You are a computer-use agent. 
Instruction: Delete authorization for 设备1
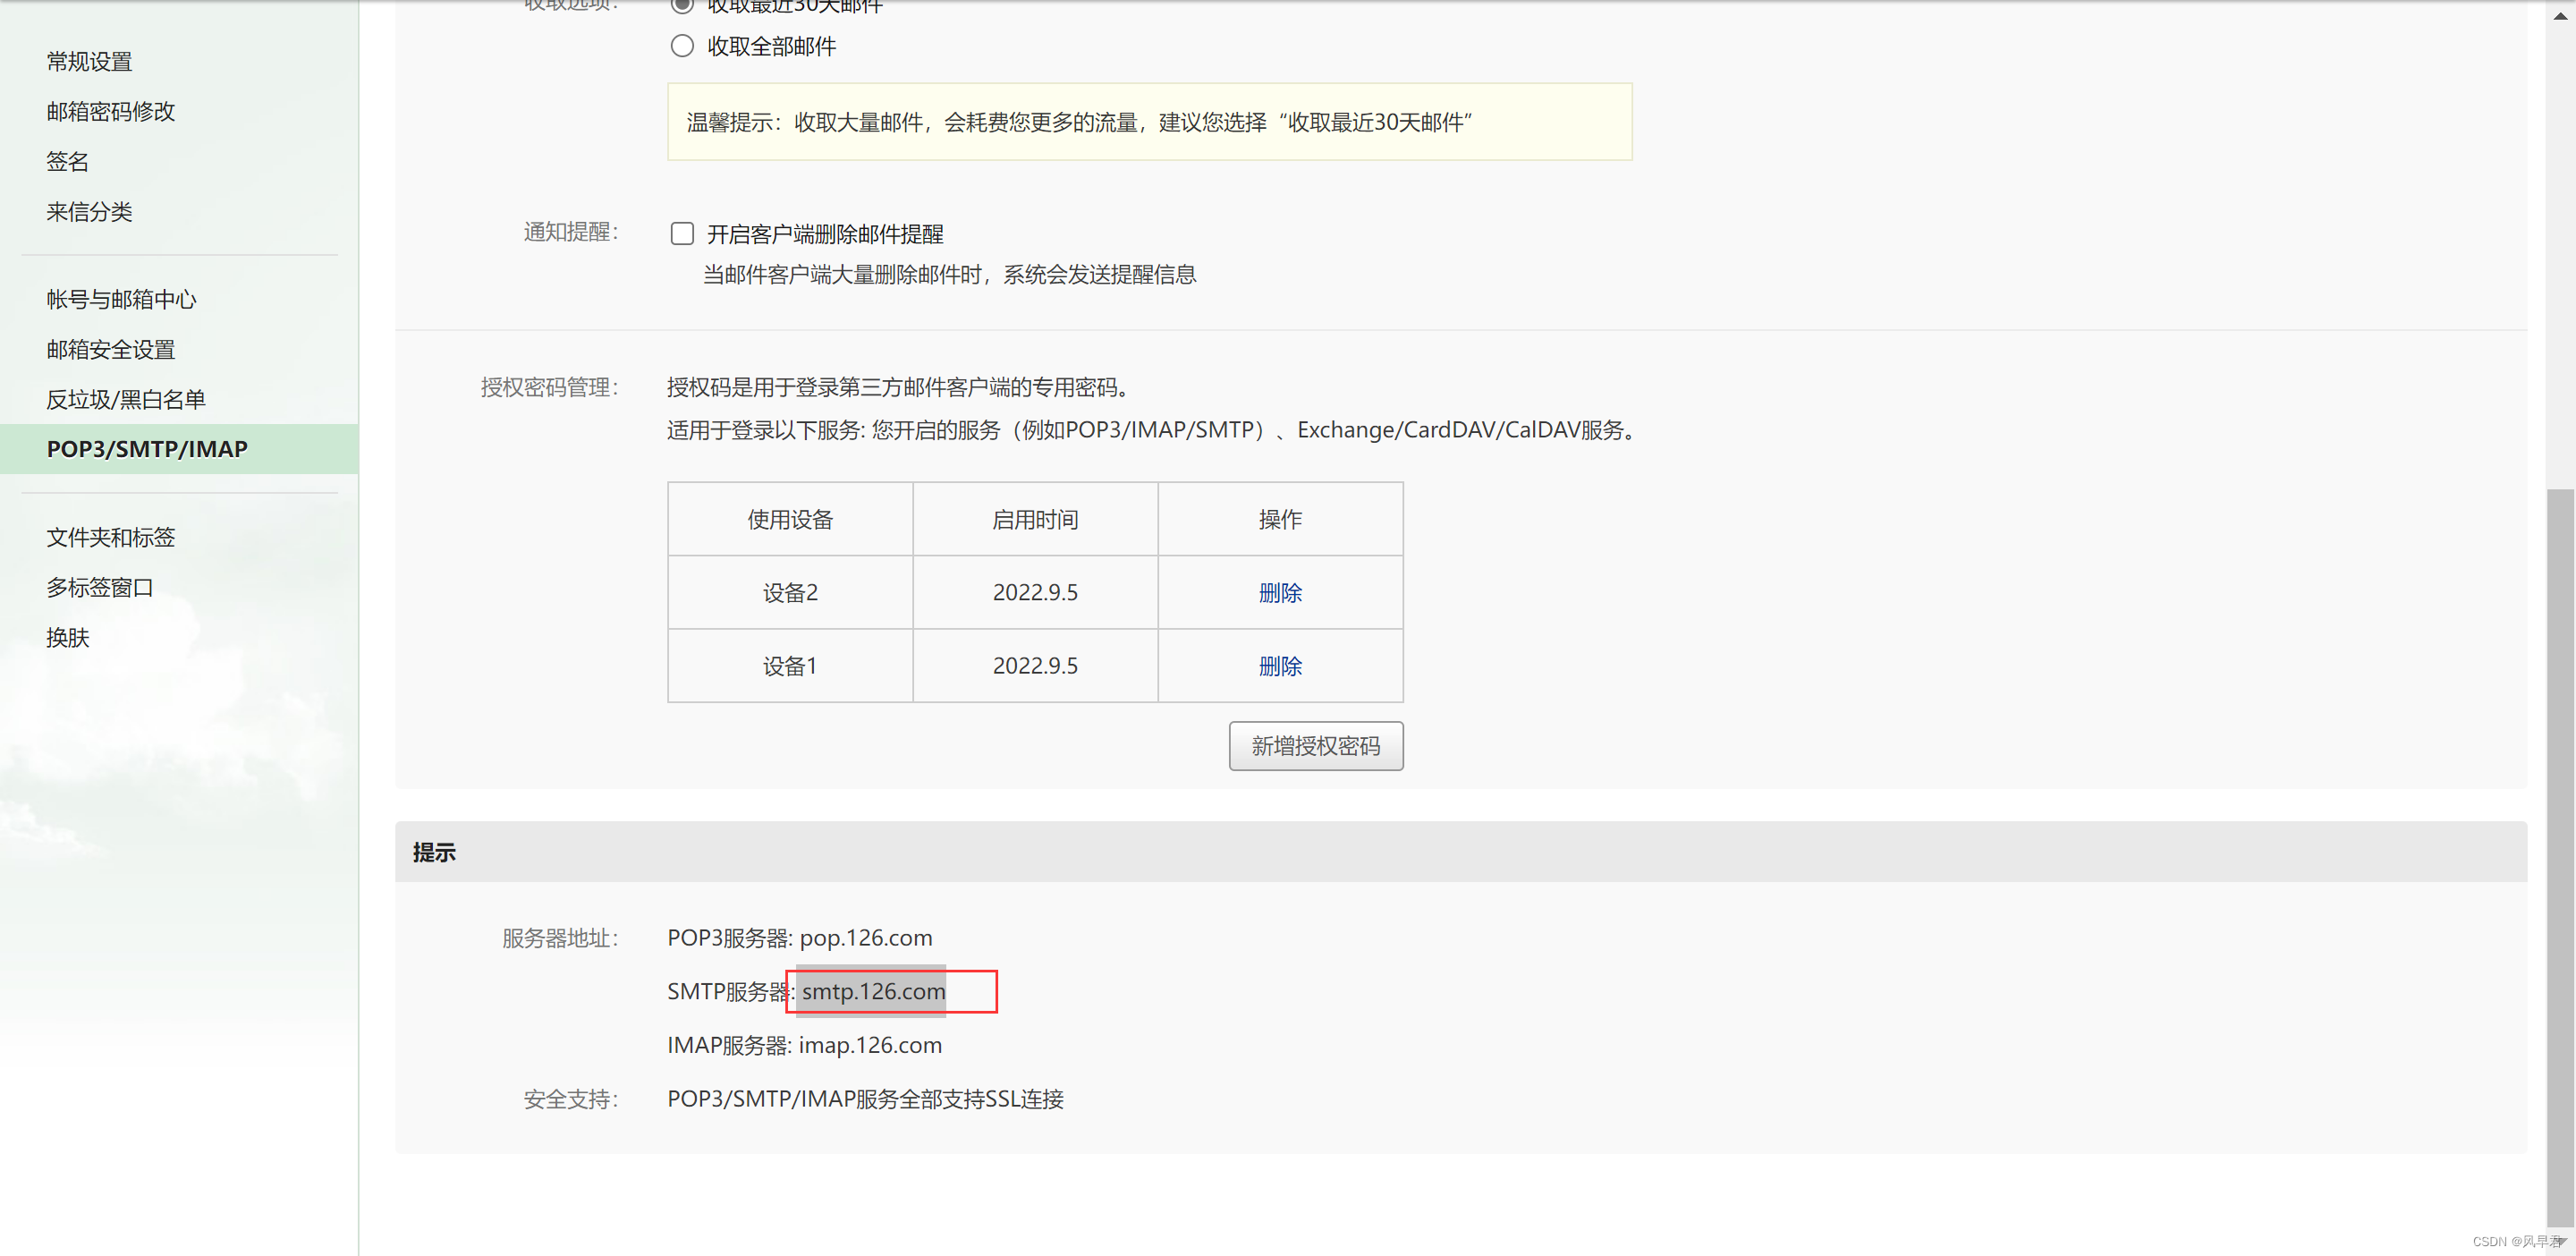click(1279, 666)
